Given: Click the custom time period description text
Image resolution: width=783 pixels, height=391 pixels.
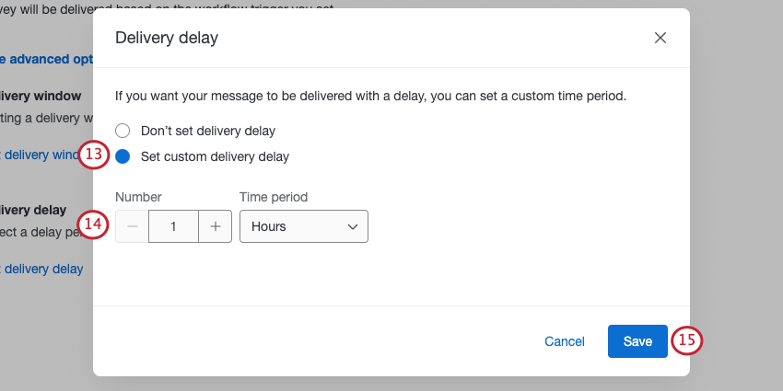Looking at the screenshot, I should point(370,95).
